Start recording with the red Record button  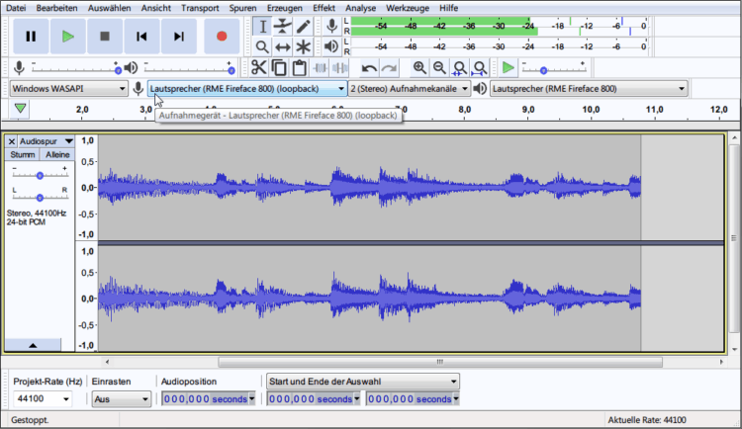pyautogui.click(x=222, y=37)
